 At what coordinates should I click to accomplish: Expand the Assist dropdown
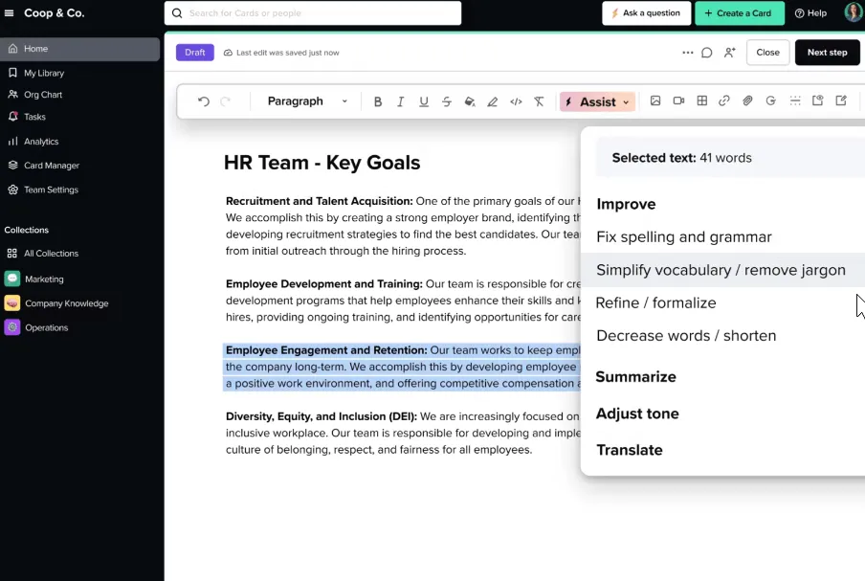[598, 102]
